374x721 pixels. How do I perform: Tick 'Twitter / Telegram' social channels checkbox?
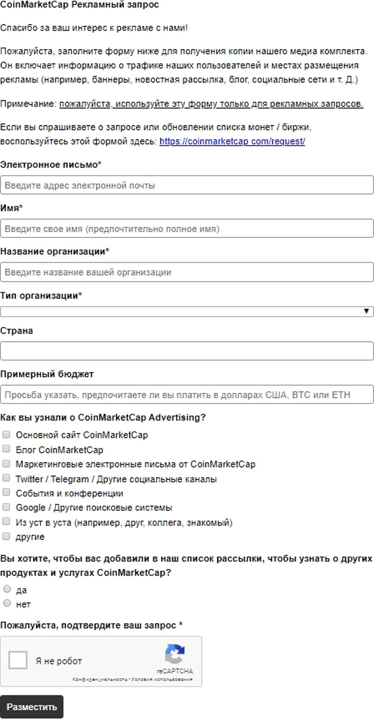point(6,478)
